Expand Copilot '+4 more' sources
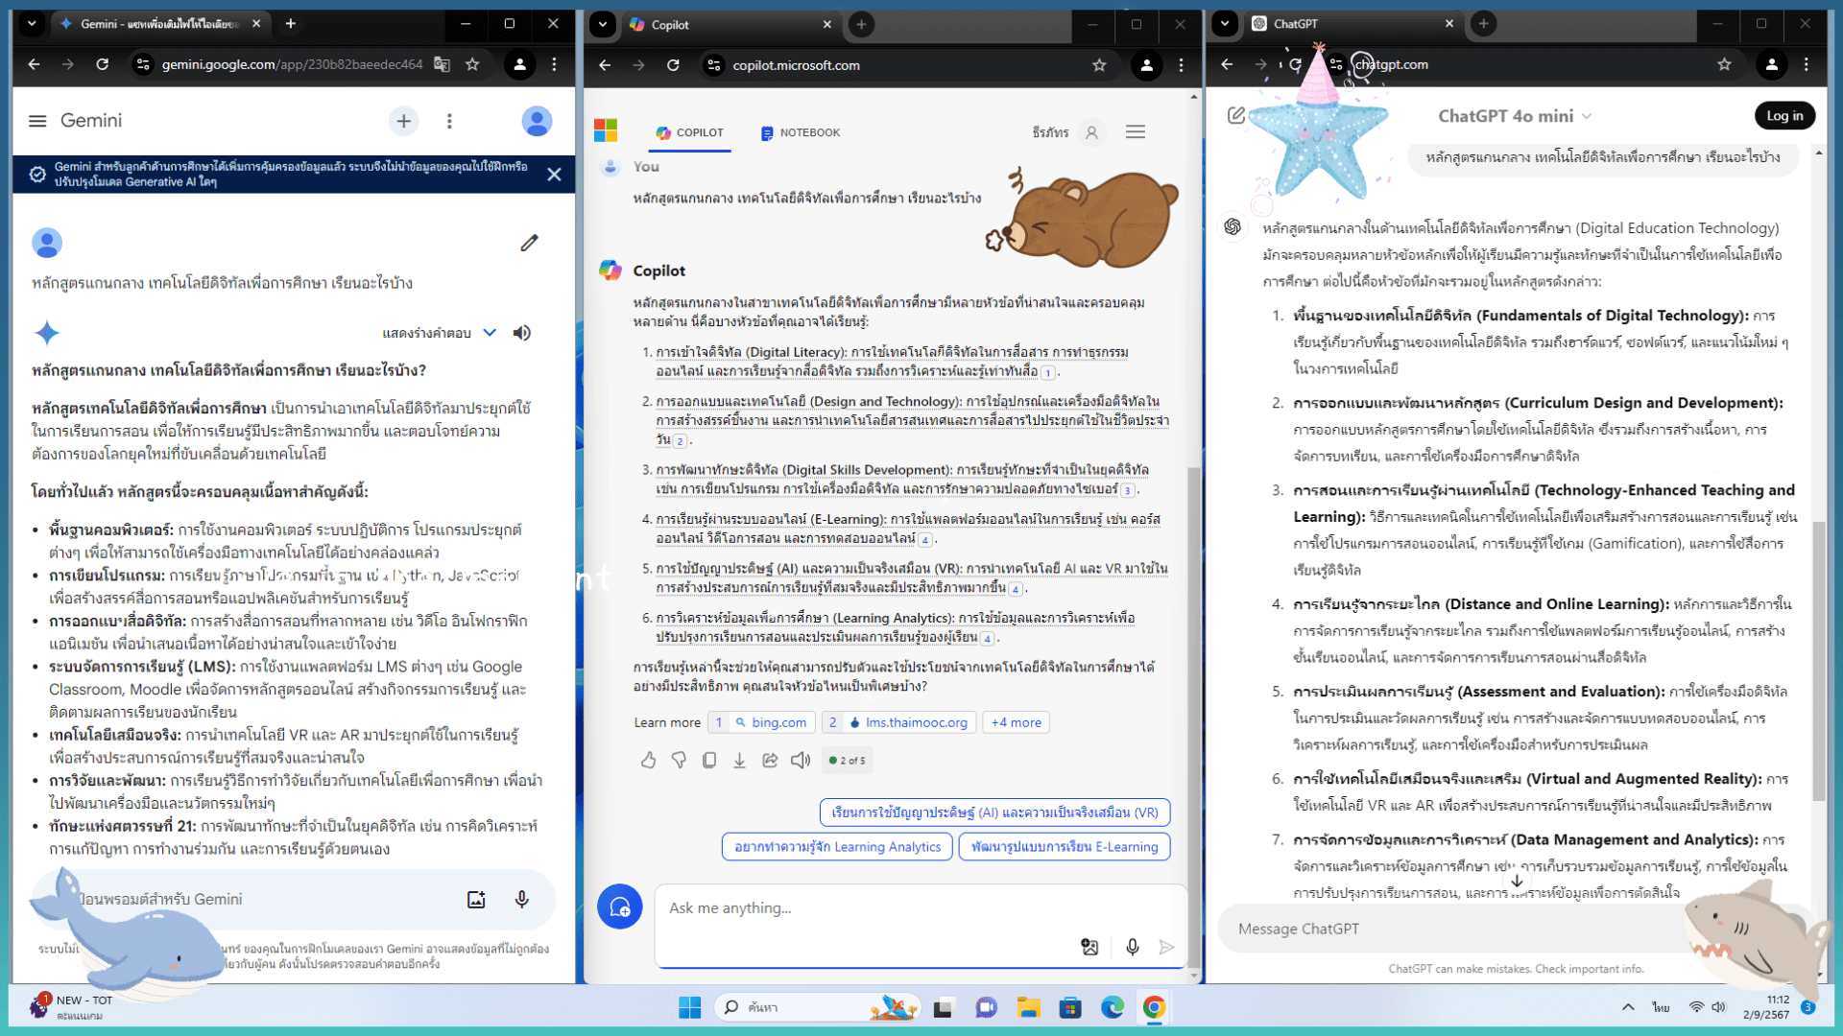The width and height of the screenshot is (1843, 1036). [x=1016, y=722]
